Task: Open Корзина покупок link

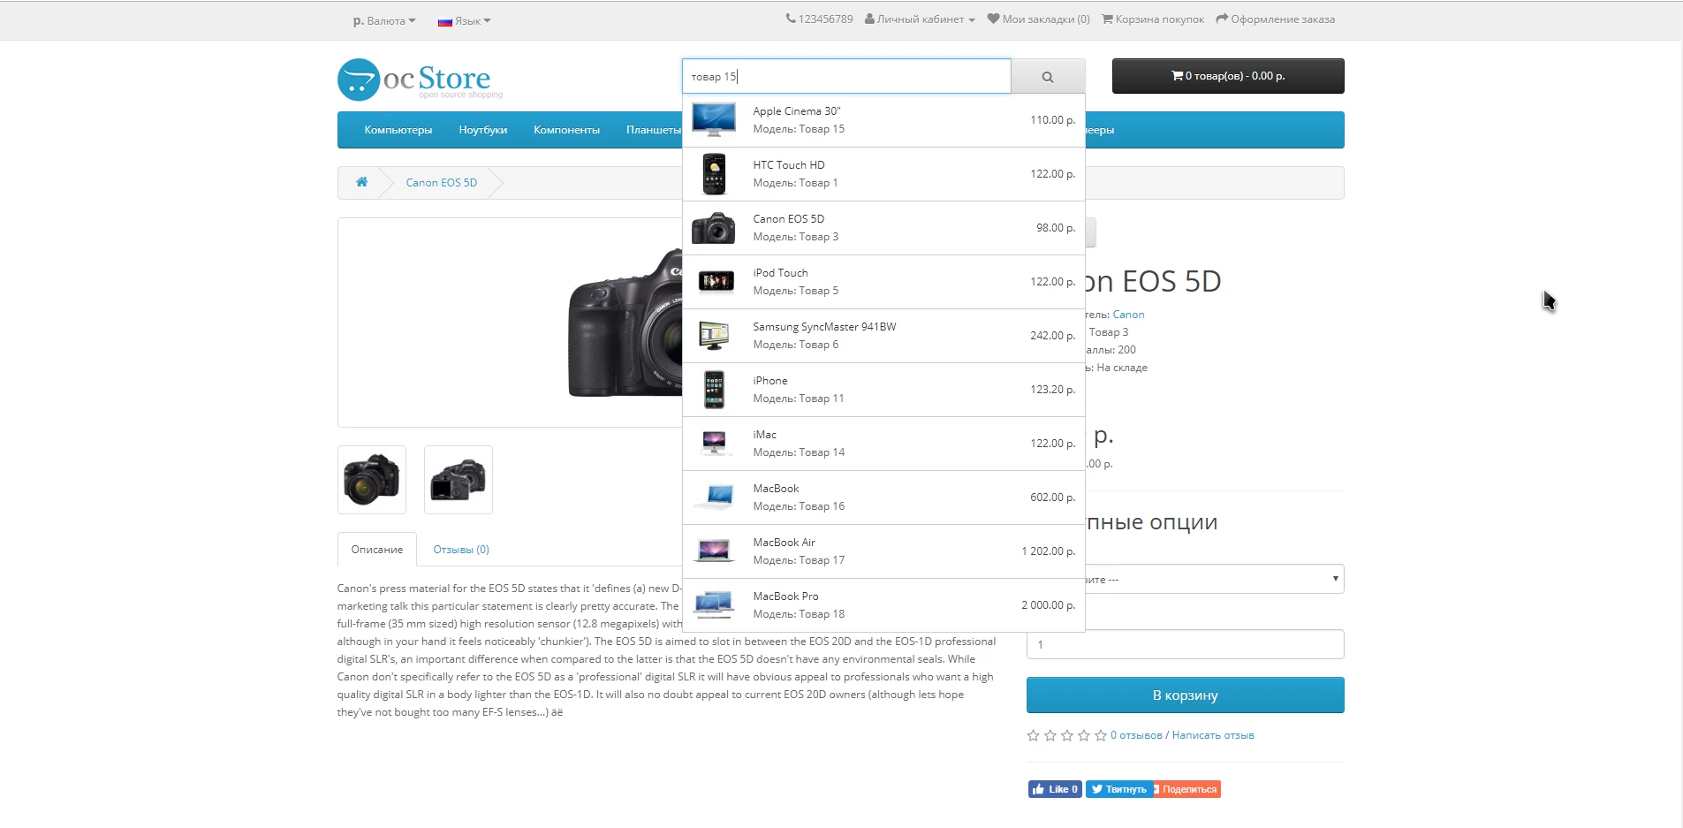Action: tap(1153, 19)
